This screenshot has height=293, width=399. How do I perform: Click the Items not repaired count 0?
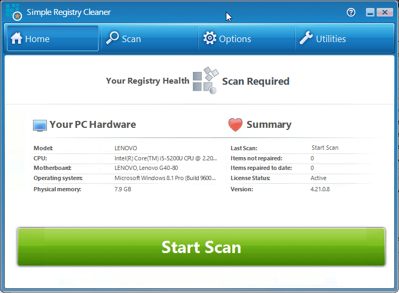point(312,158)
